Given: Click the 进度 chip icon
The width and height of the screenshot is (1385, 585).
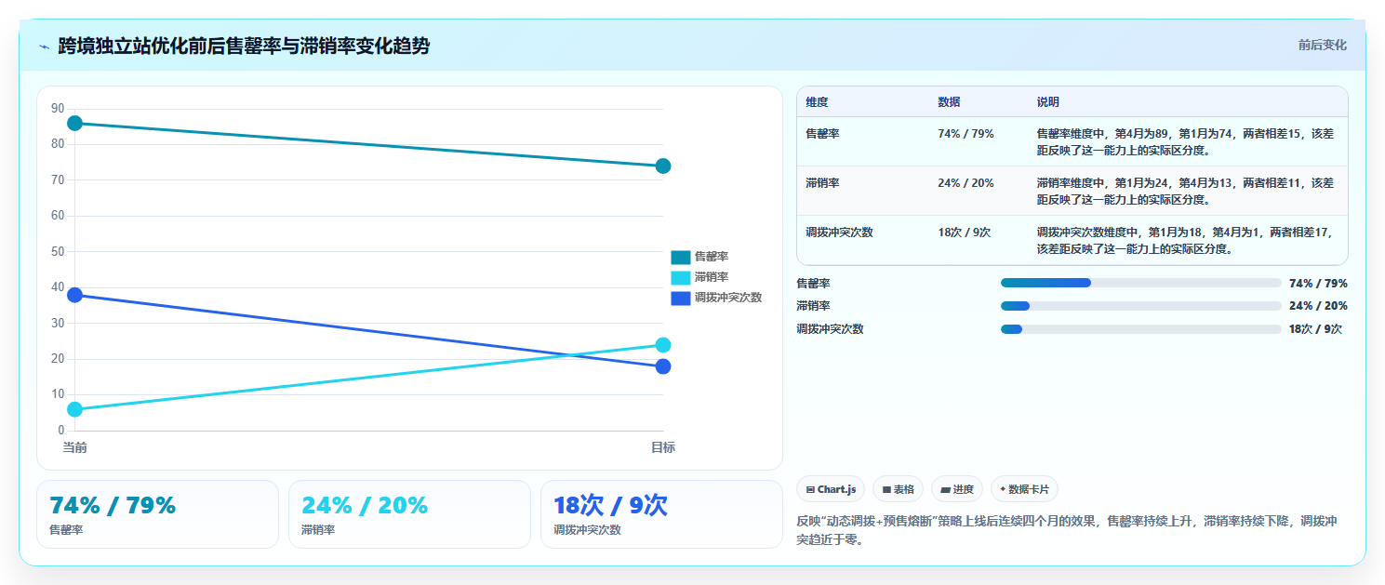Looking at the screenshot, I should (x=945, y=489).
